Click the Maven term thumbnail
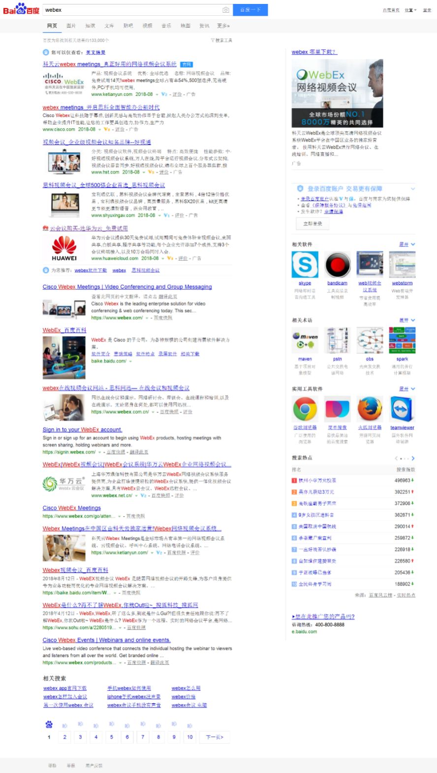 pyautogui.click(x=305, y=340)
